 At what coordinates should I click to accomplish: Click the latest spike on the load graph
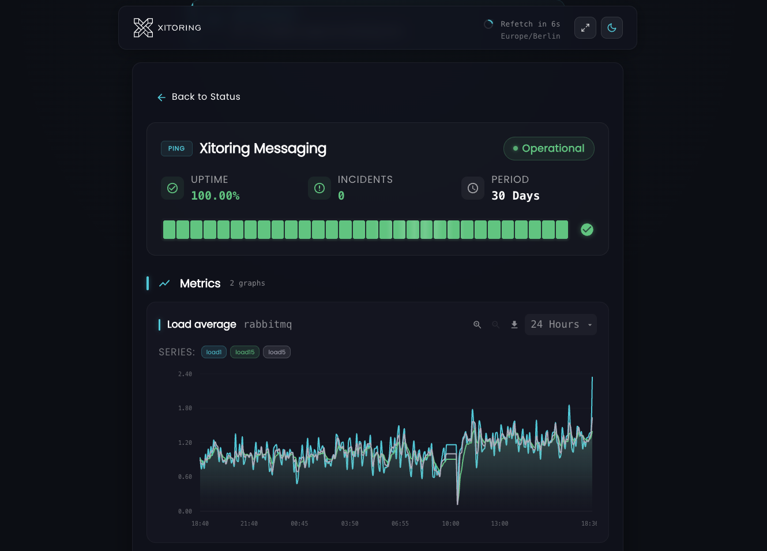tap(592, 380)
